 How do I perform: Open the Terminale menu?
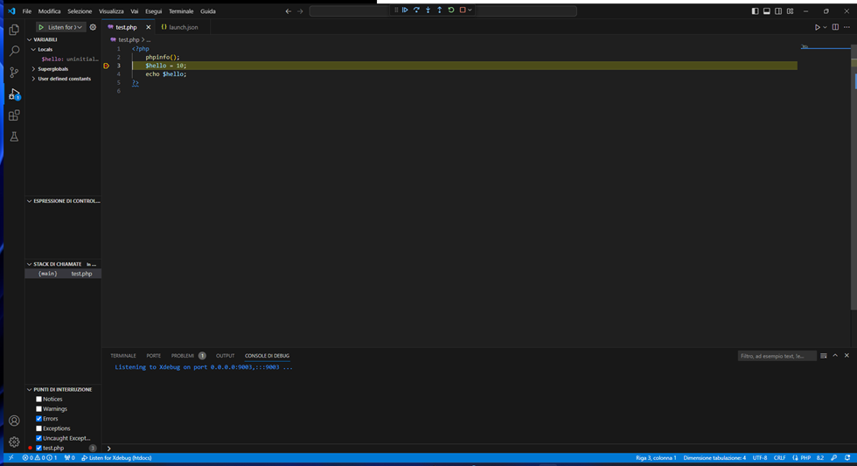pyautogui.click(x=181, y=10)
